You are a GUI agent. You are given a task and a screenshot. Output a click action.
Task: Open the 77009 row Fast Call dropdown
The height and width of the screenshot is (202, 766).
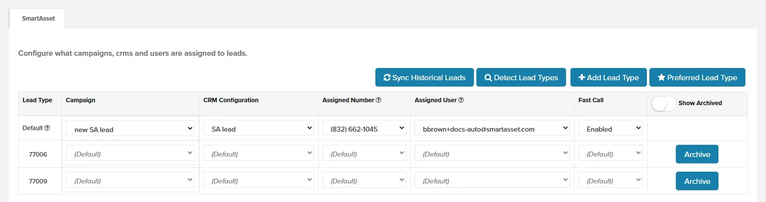[611, 180]
